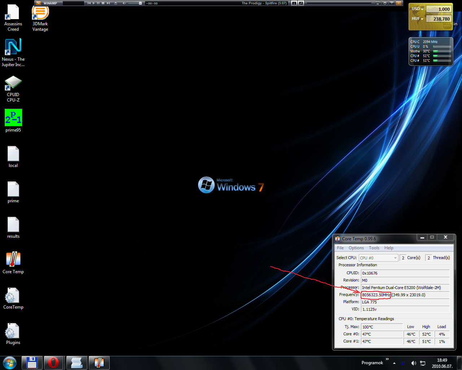
Task: Click the Core #0 Load value 4%
Action: click(442, 334)
